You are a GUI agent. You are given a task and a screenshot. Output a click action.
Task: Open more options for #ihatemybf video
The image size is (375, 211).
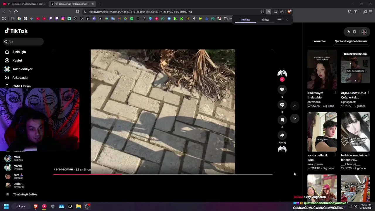click(335, 93)
